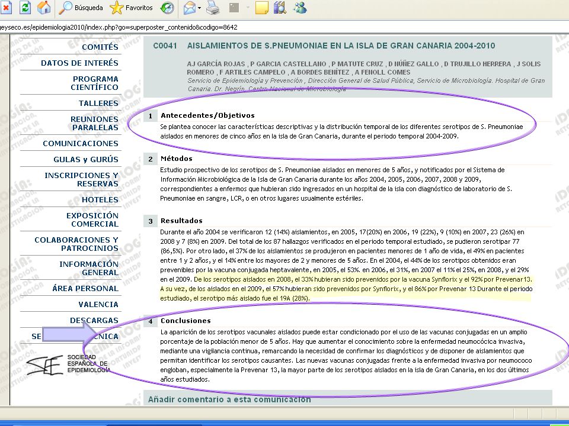Click the 'Métodos' section heading
The image size is (569, 426).
pos(177,159)
